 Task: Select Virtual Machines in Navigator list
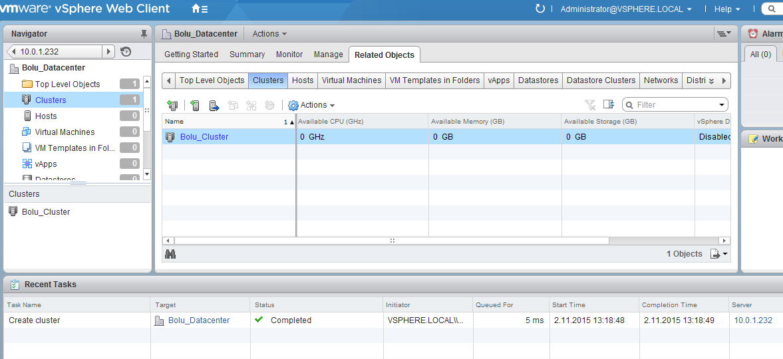pos(65,132)
